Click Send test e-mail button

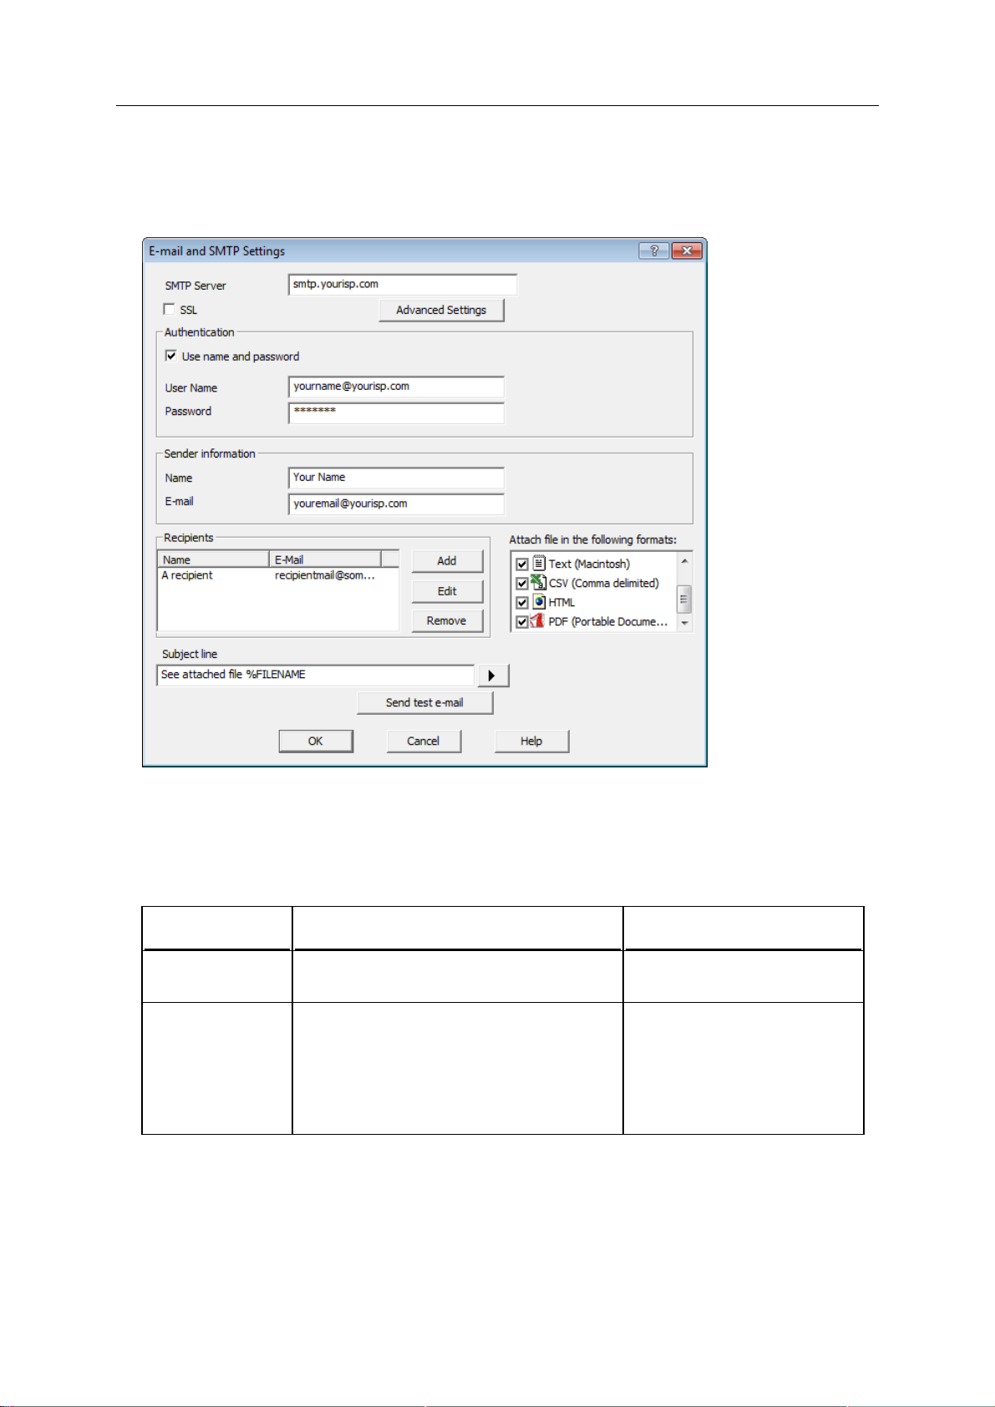(x=424, y=703)
